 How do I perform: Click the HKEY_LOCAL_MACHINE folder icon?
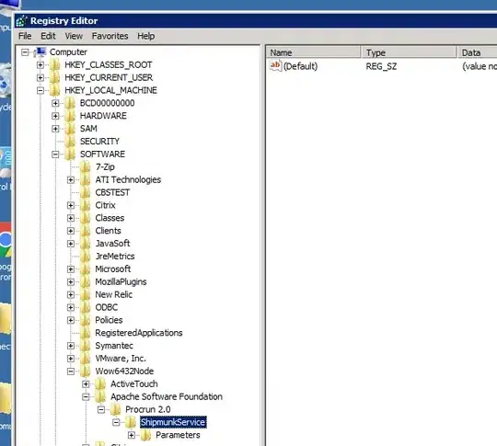point(54,90)
